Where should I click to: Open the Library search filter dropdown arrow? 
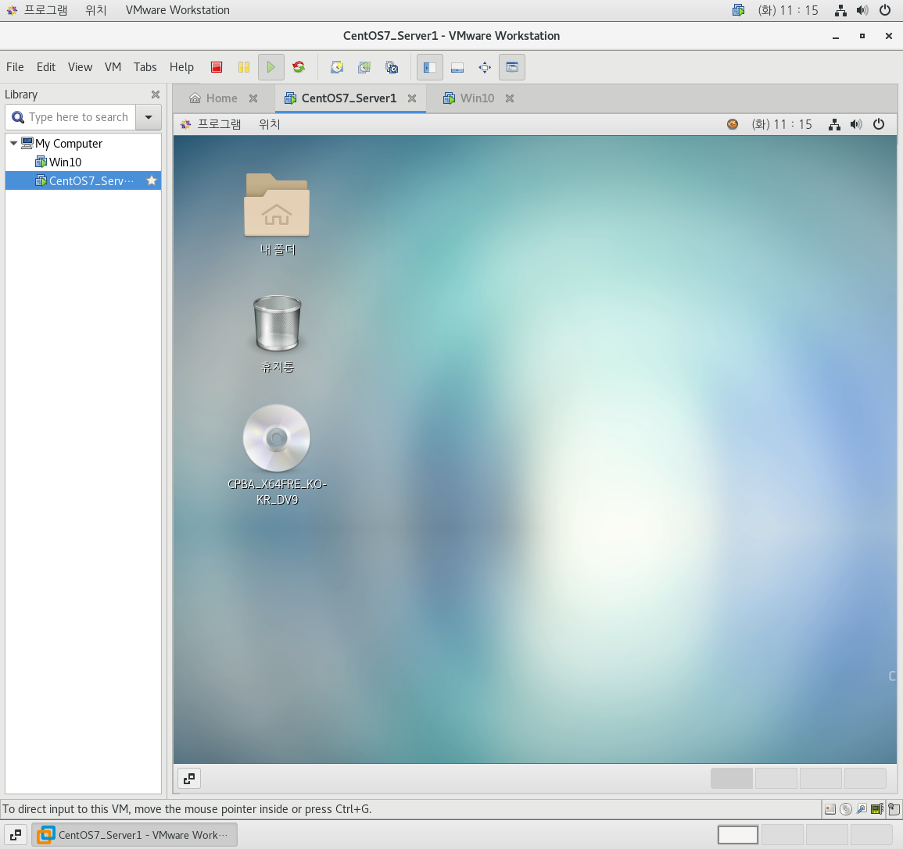click(149, 117)
